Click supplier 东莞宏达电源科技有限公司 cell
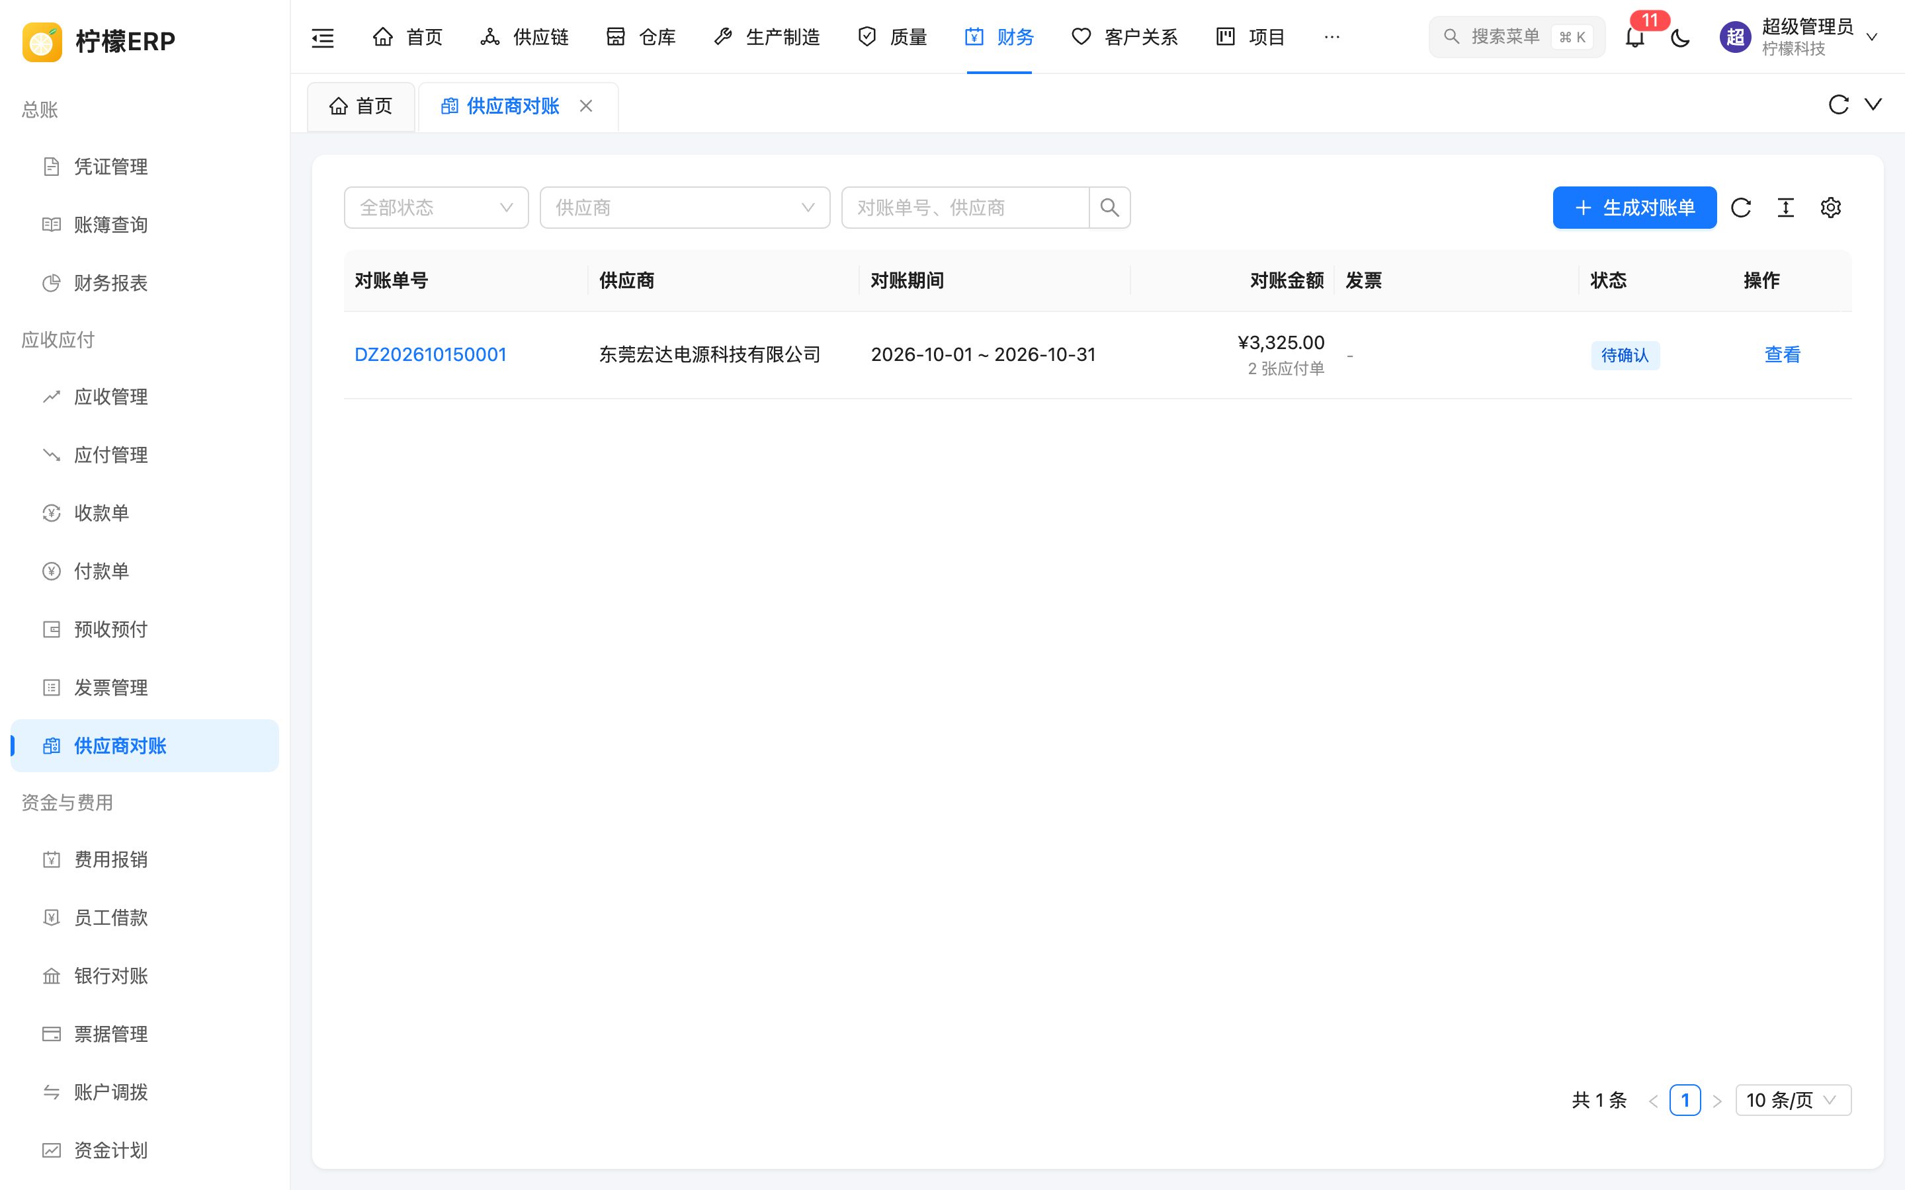Screen dimensions: 1905x1190 click(x=710, y=355)
